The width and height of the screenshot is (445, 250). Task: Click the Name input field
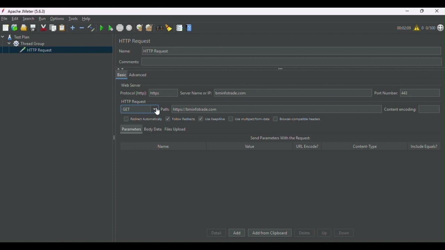coord(291,51)
